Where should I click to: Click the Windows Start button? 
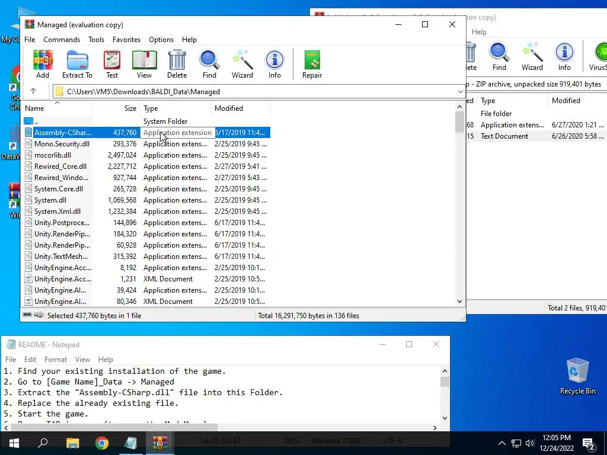[14, 443]
